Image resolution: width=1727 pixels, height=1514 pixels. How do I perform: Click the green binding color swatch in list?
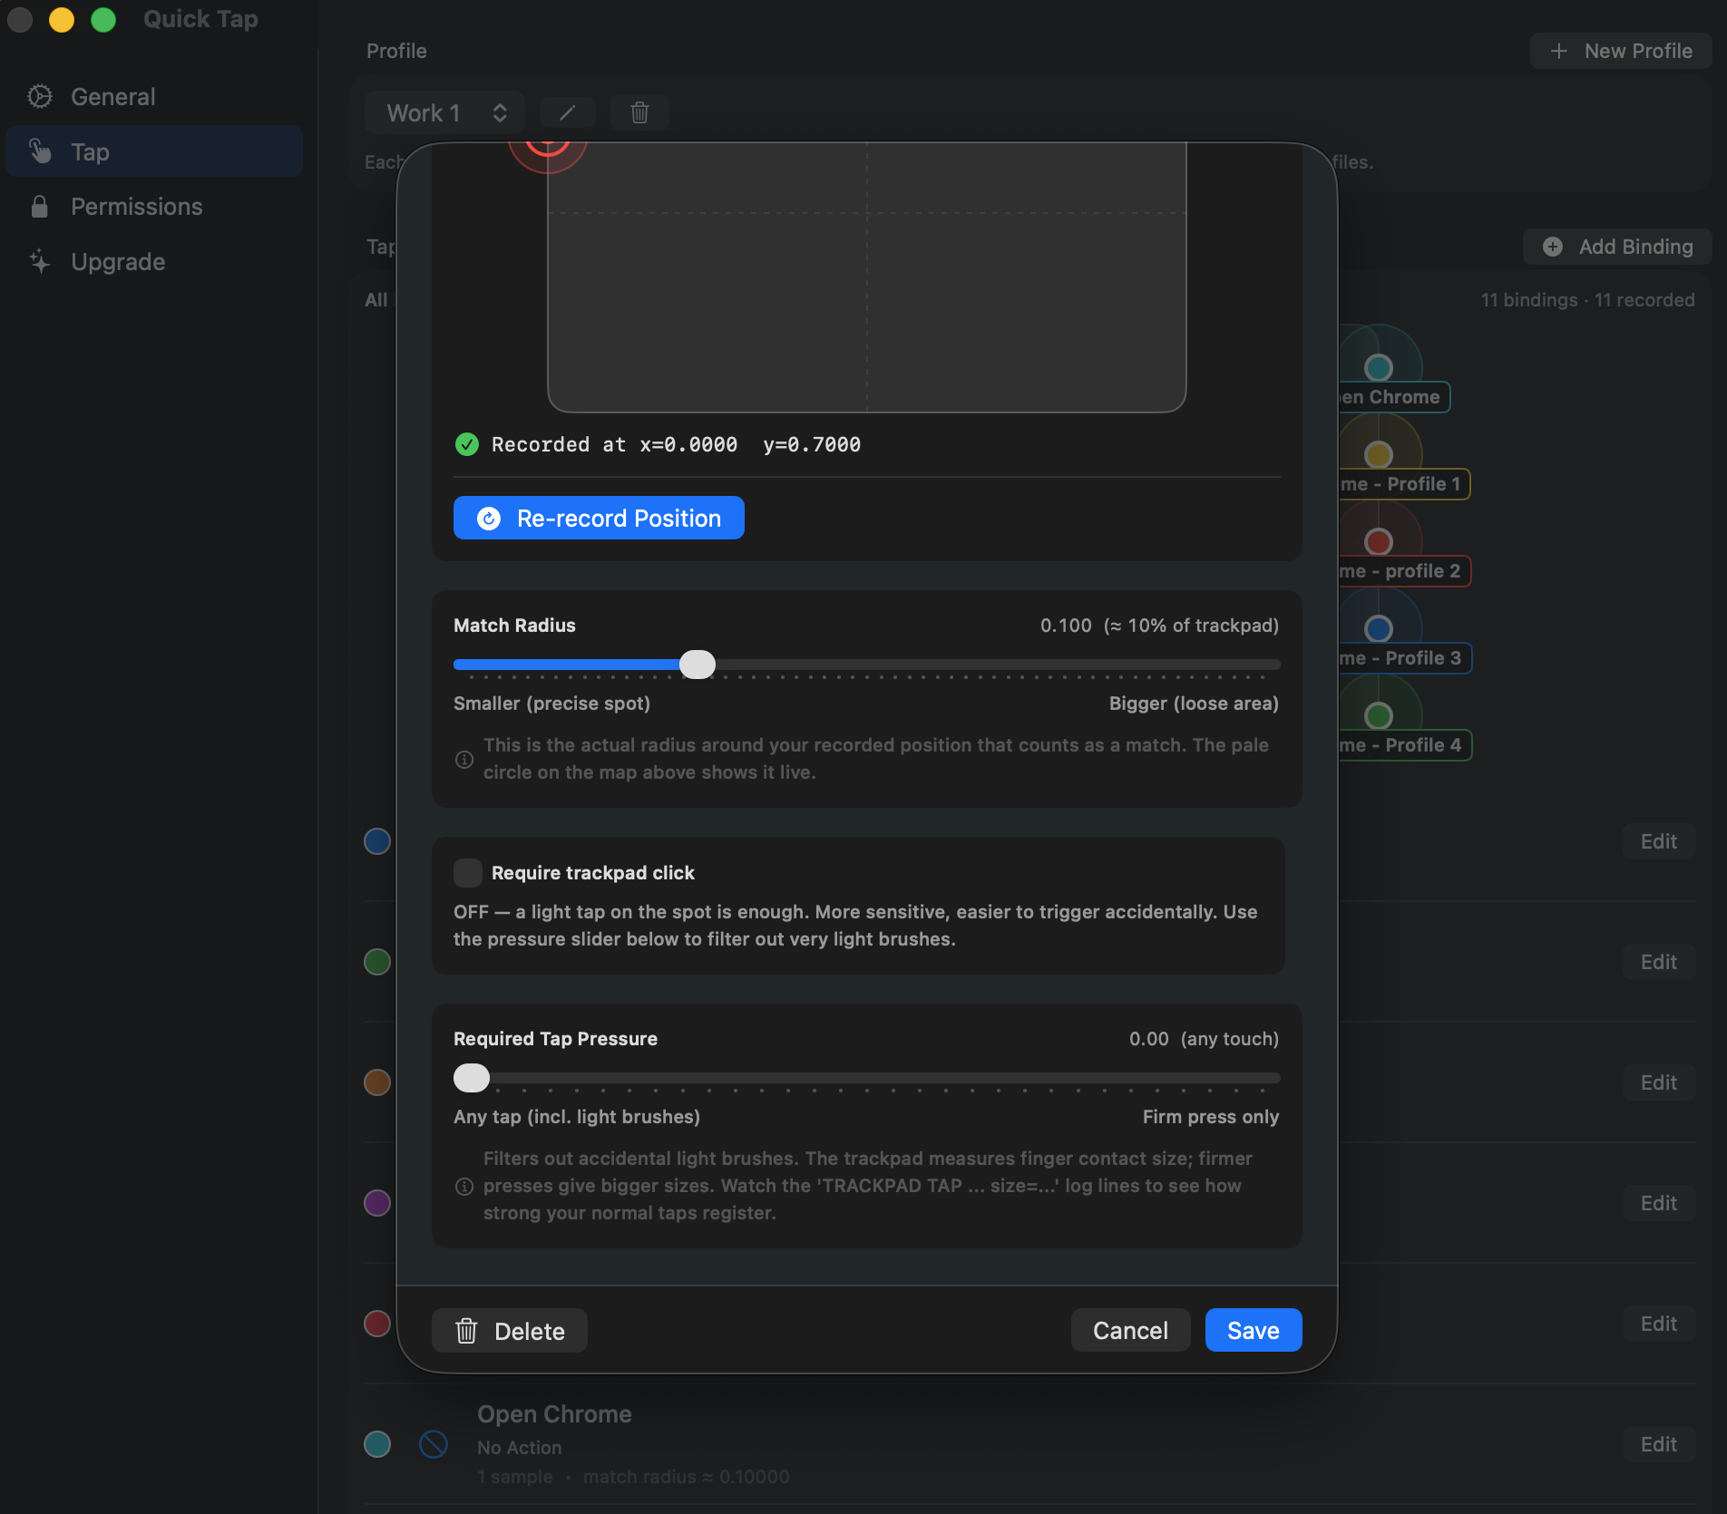click(x=377, y=962)
